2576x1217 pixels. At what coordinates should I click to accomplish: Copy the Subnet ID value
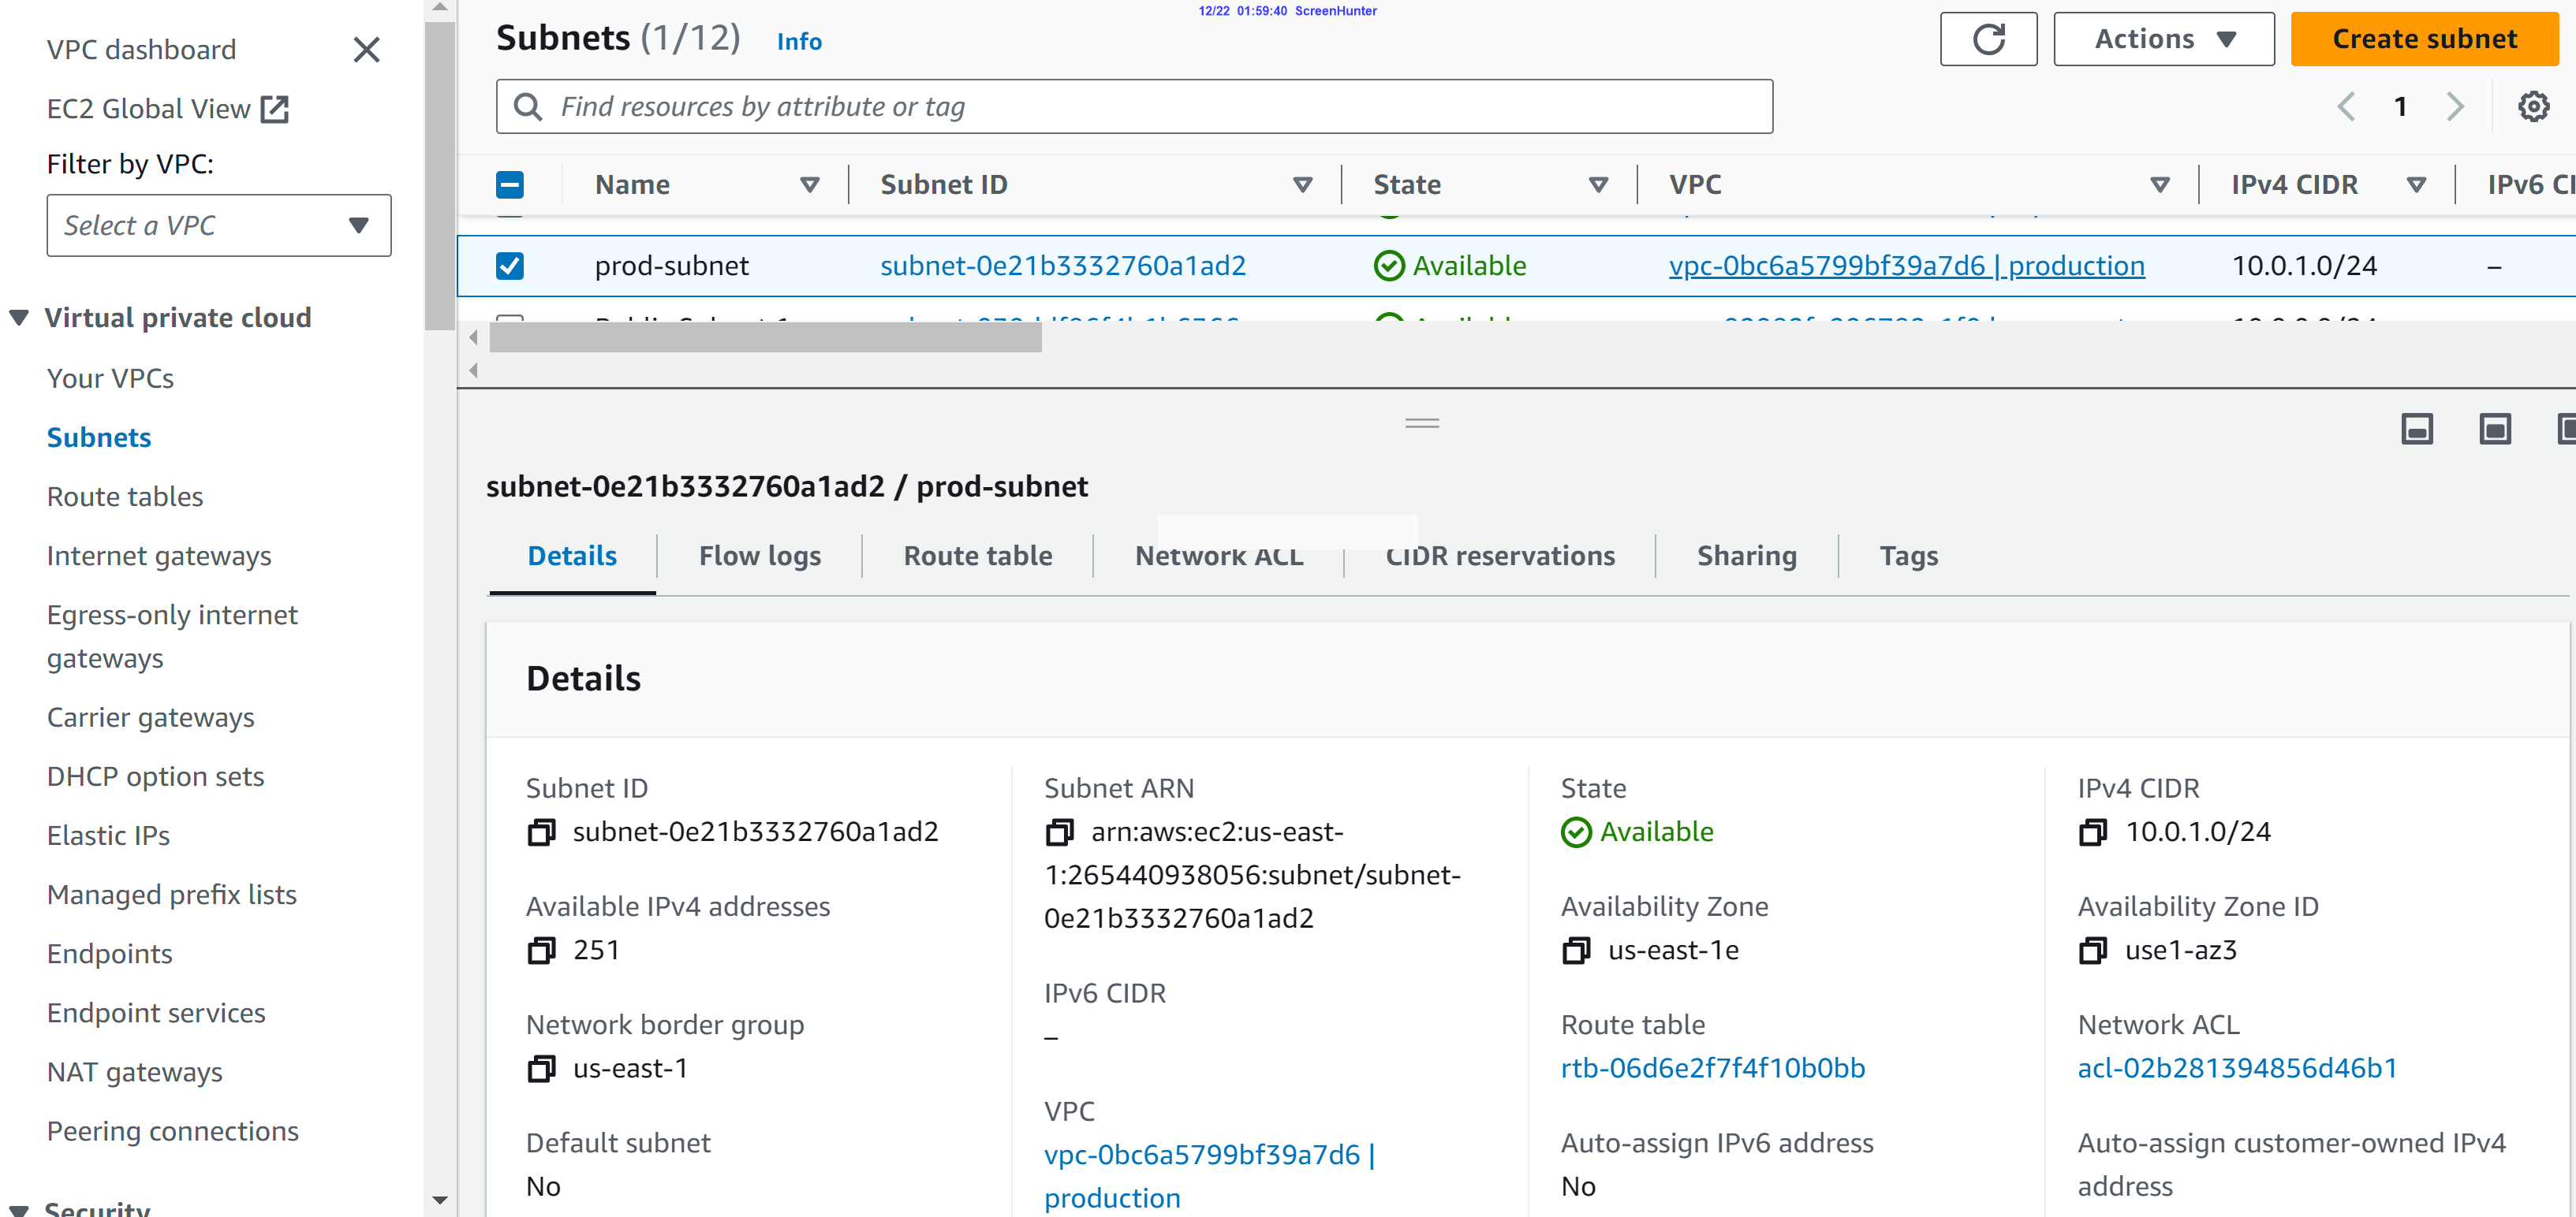[541, 832]
